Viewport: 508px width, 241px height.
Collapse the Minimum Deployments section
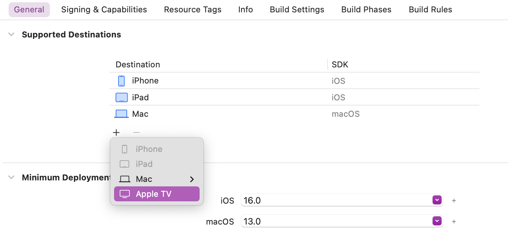click(x=12, y=177)
